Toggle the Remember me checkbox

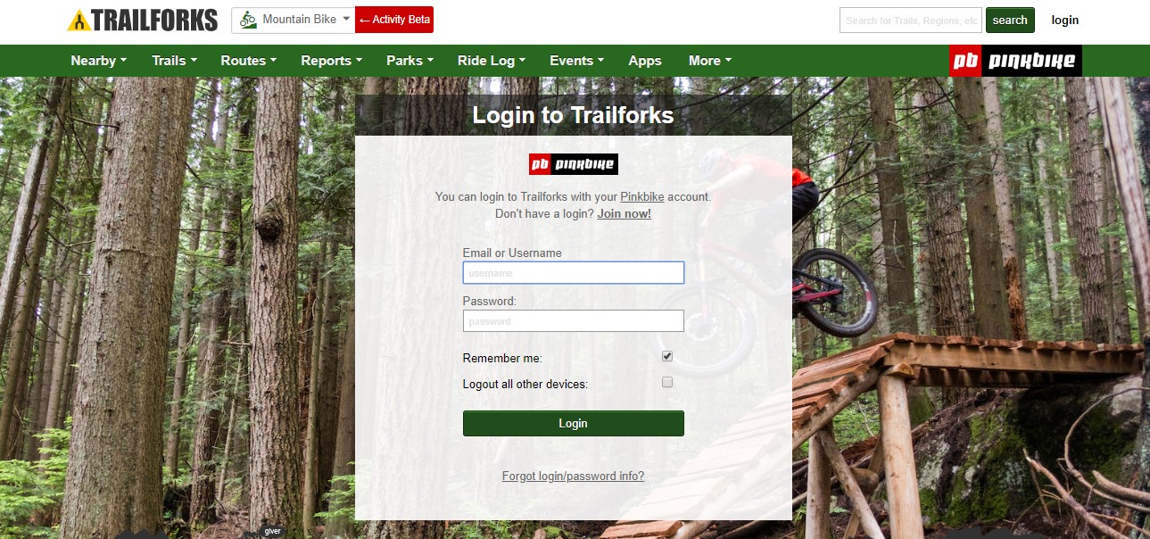click(x=667, y=357)
